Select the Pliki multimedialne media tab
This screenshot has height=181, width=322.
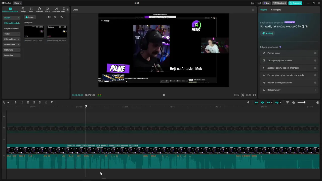(x=10, y=10)
